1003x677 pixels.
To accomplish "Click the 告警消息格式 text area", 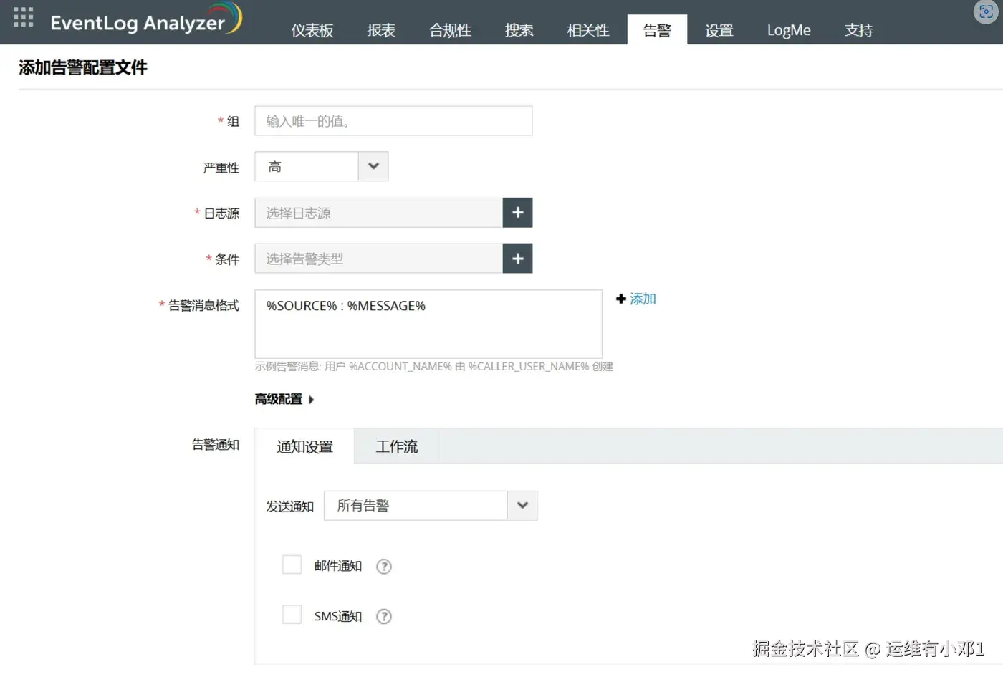I will (428, 324).
